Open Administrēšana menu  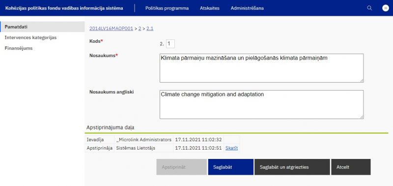coord(247,8)
